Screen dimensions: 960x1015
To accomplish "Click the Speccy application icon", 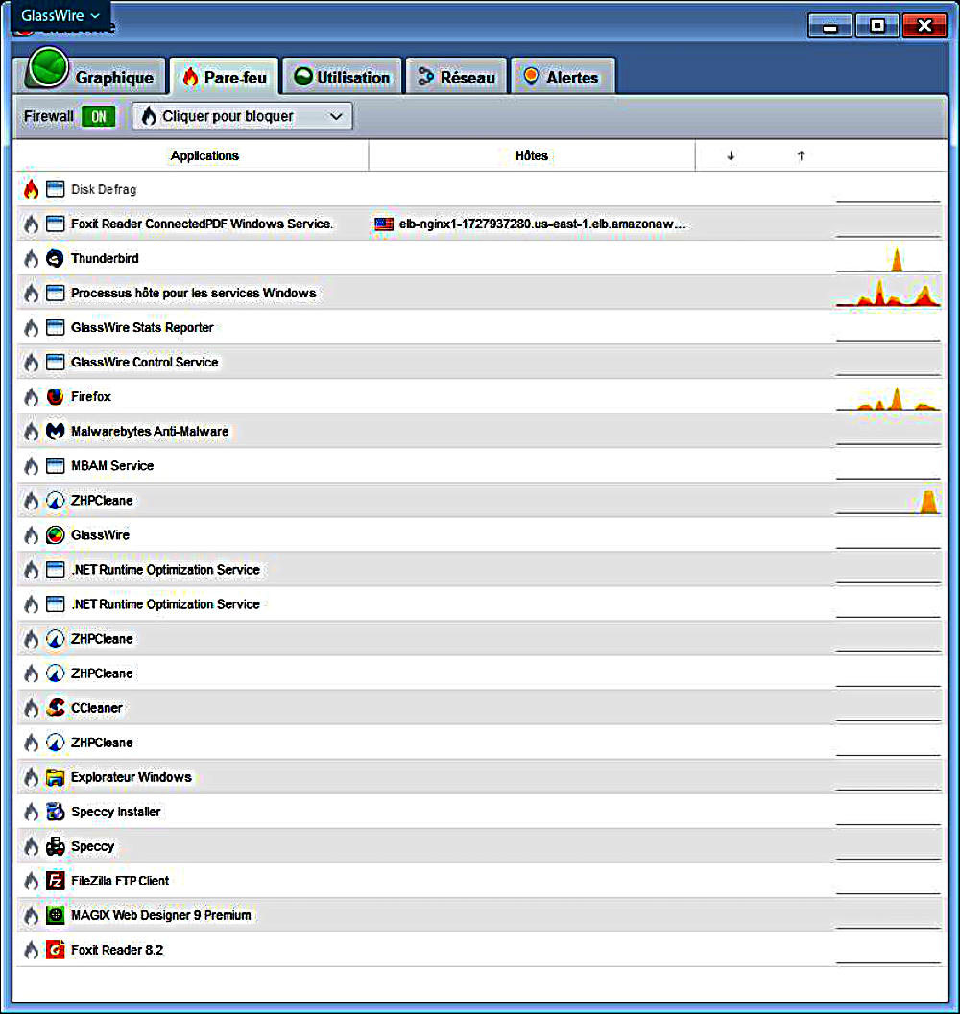I will (x=56, y=847).
